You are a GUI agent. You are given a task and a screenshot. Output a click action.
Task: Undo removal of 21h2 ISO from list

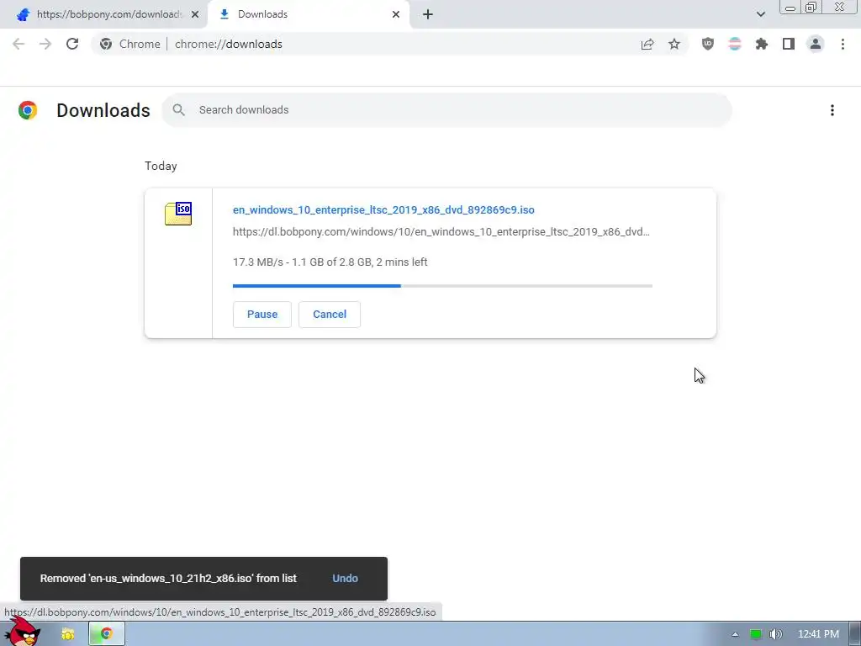[345, 579]
